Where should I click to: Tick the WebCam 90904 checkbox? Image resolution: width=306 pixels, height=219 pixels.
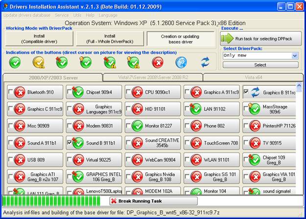(128, 159)
